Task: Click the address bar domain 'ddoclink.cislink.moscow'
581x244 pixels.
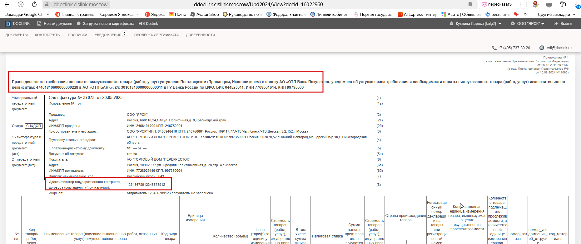Action: pyautogui.click(x=81, y=4)
